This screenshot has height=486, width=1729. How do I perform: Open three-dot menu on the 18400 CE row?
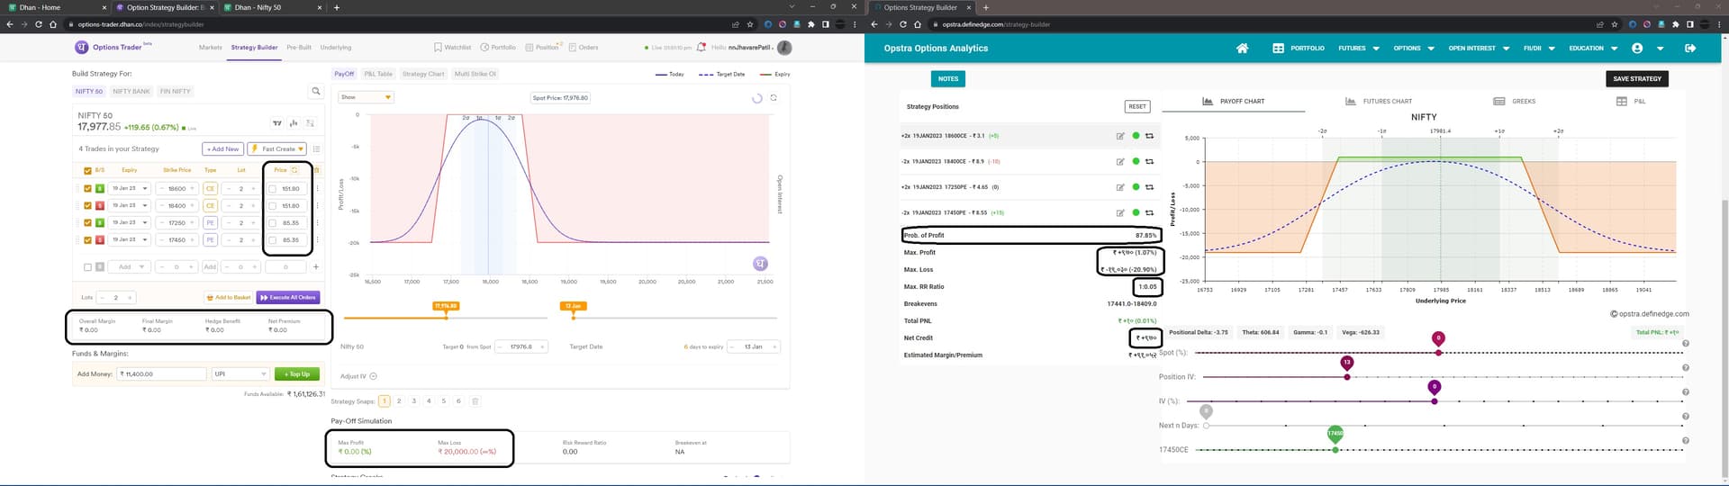coord(317,206)
